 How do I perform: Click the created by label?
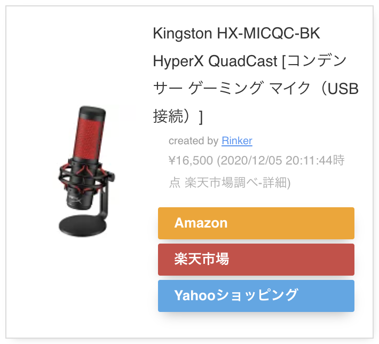point(193,141)
